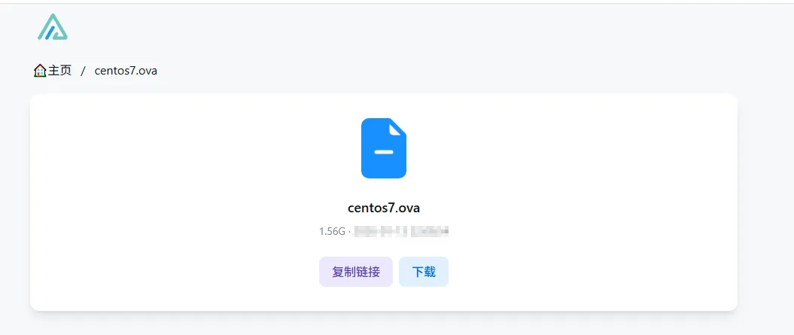Click the AList triangle logo
The image size is (794, 335).
tap(52, 27)
